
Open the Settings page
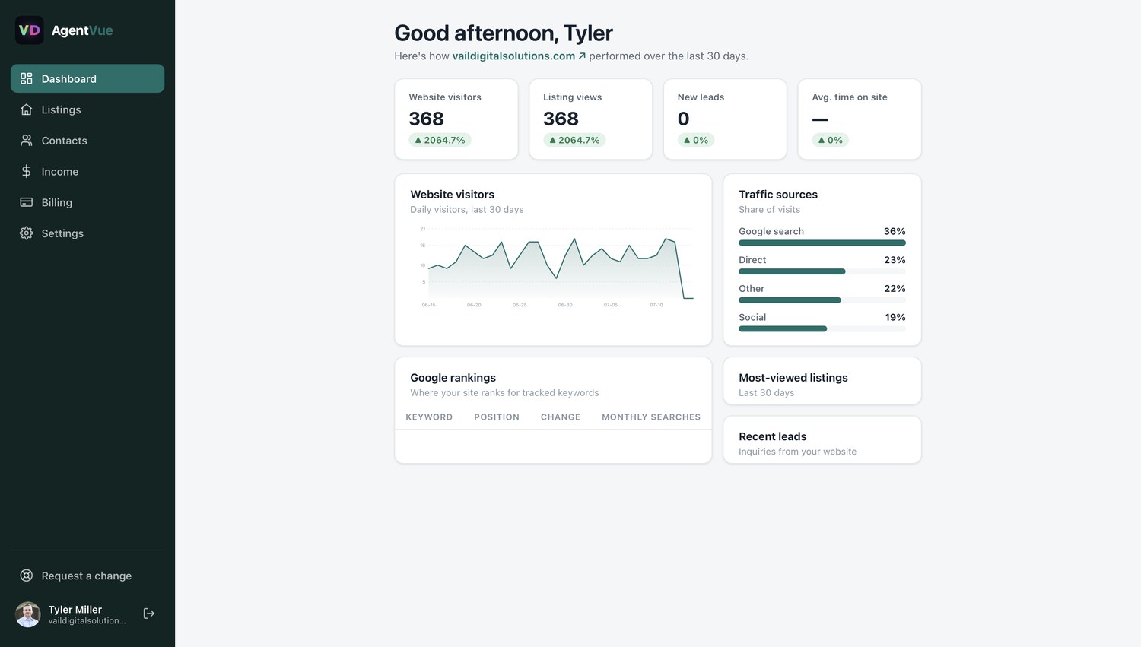pos(87,233)
